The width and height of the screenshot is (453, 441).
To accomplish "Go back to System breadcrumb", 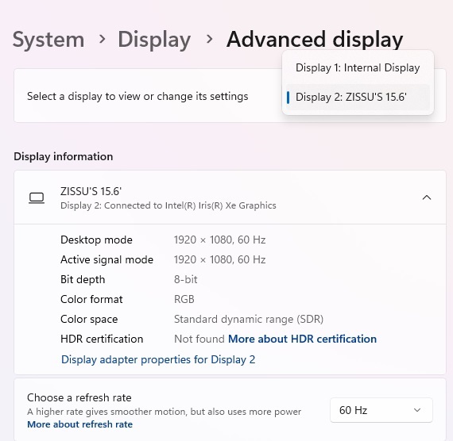I will click(48, 40).
